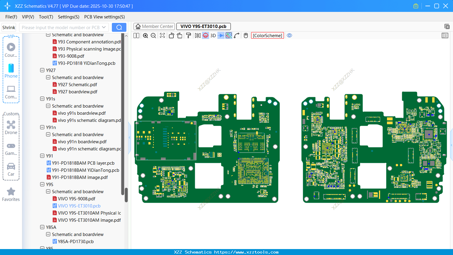Open the ColorScheme picker
Image resolution: width=453 pixels, height=255 pixels.
pos(267,36)
